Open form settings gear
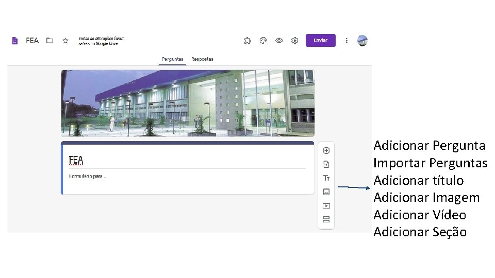Image resolution: width=495 pixels, height=278 pixels. [294, 40]
